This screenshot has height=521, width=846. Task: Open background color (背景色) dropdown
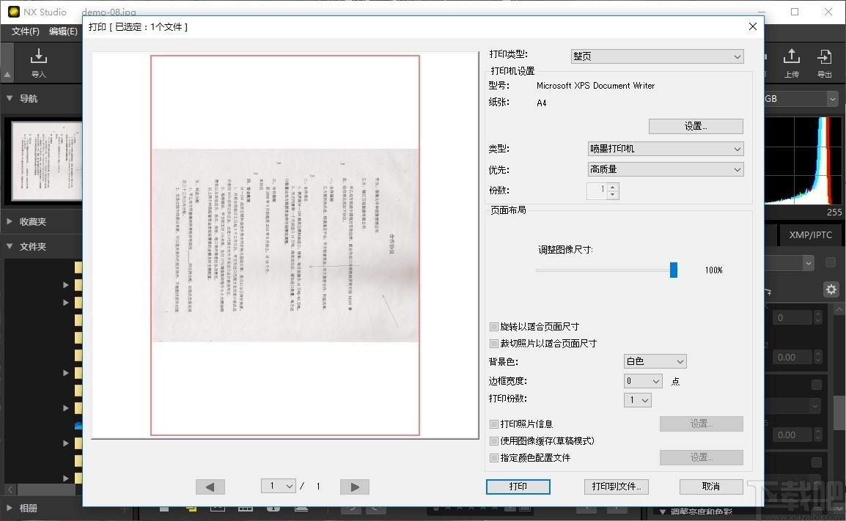[655, 361]
